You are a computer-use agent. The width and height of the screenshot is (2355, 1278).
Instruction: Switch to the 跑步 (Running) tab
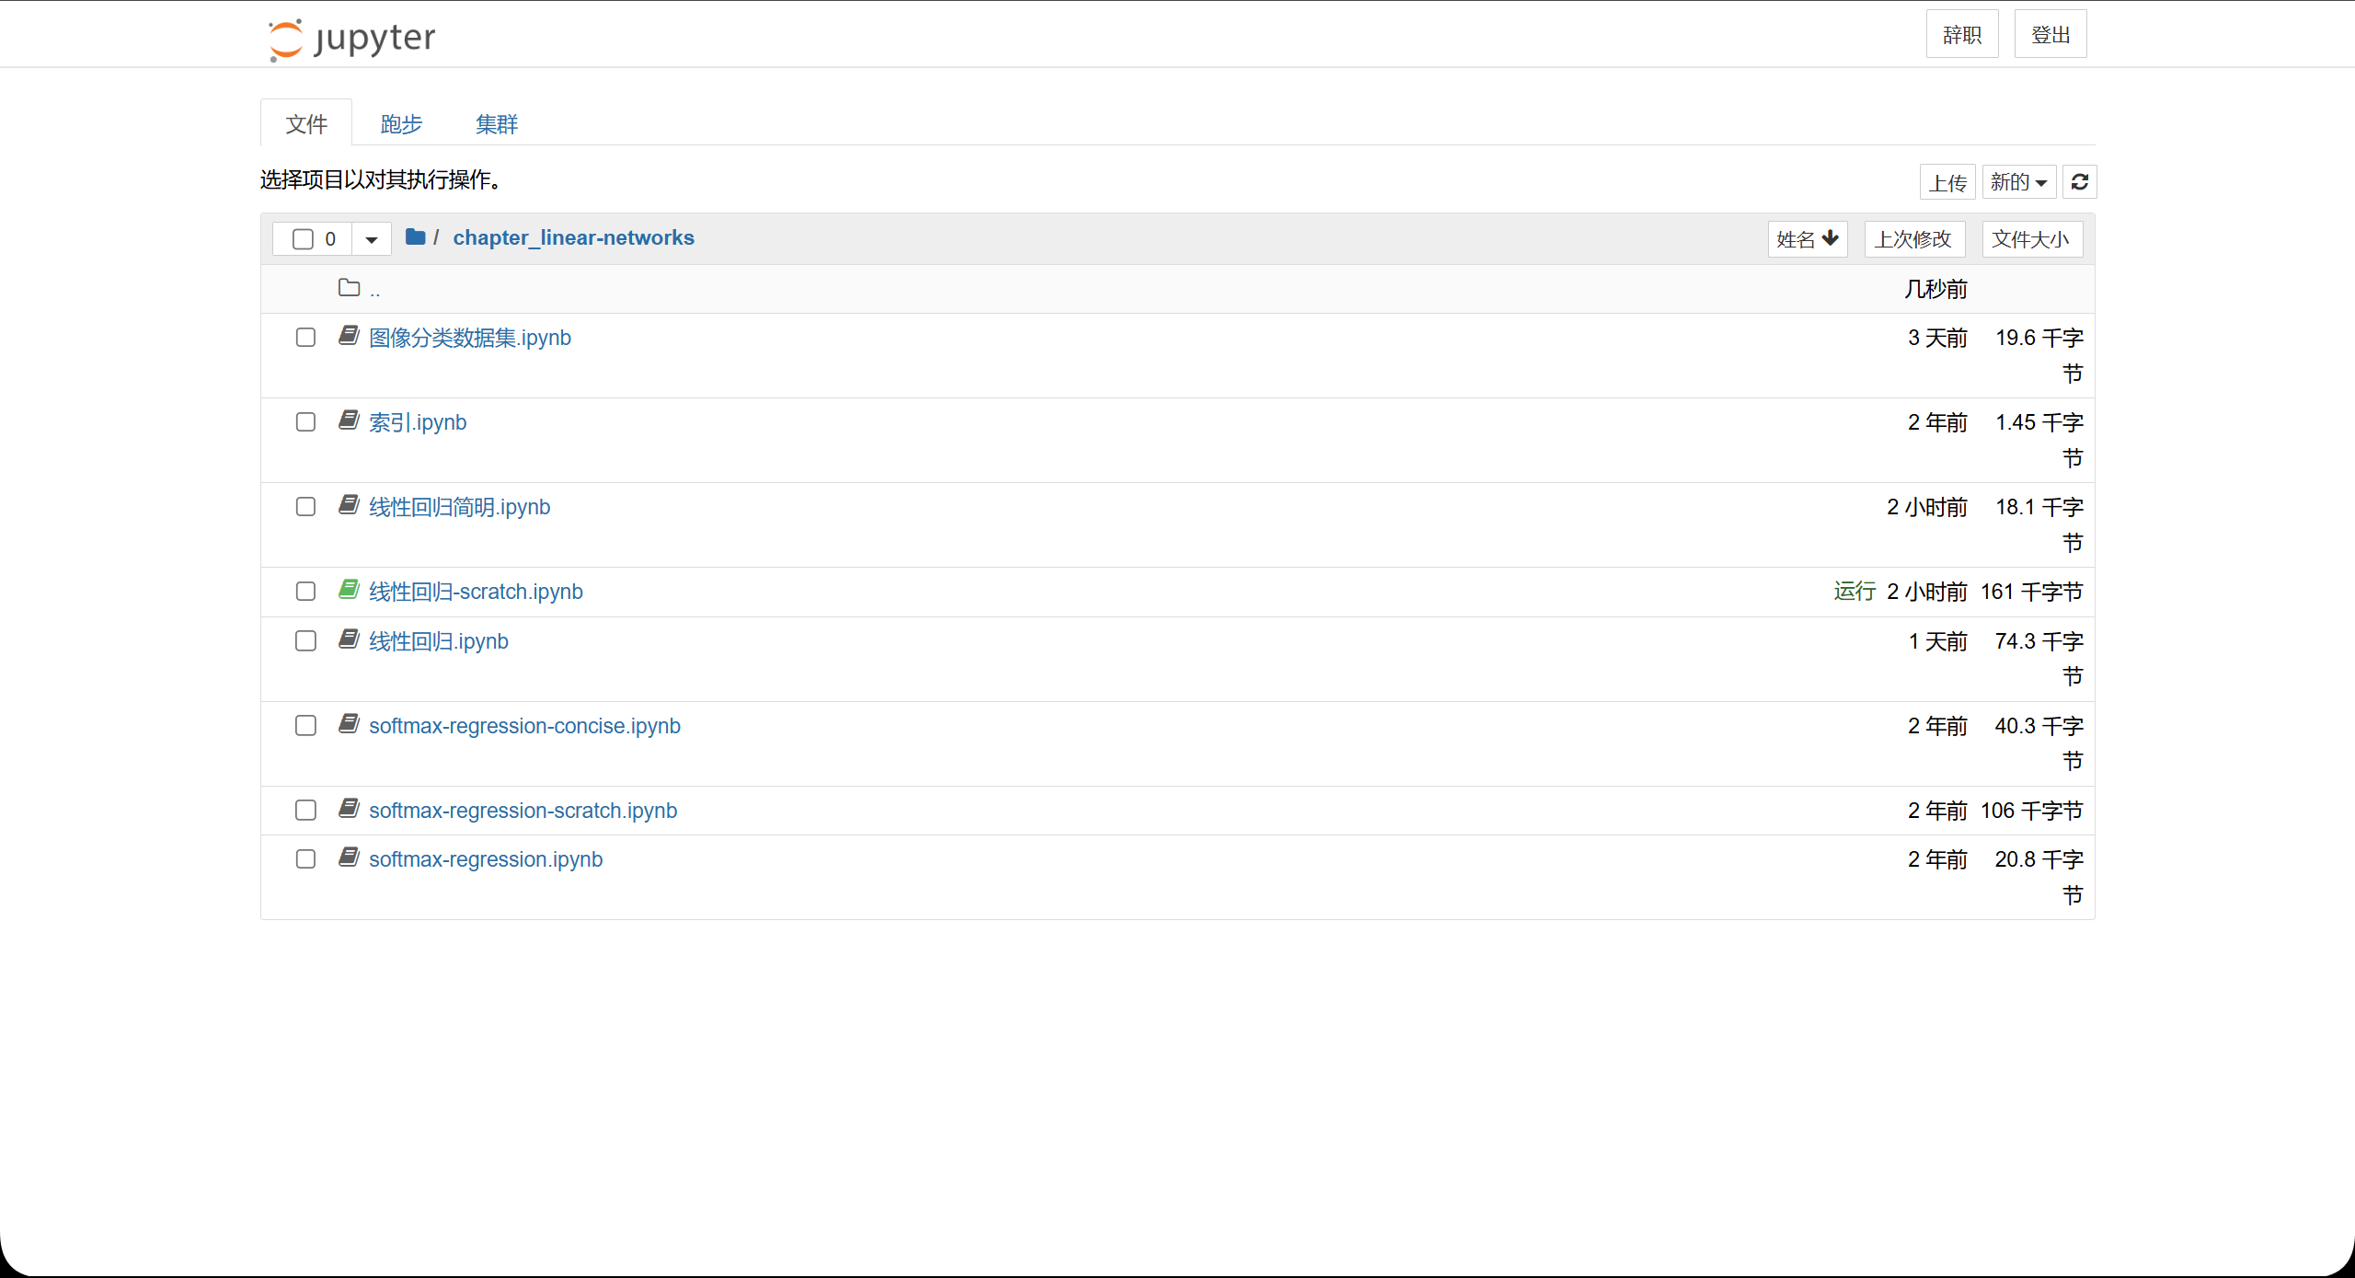point(401,124)
